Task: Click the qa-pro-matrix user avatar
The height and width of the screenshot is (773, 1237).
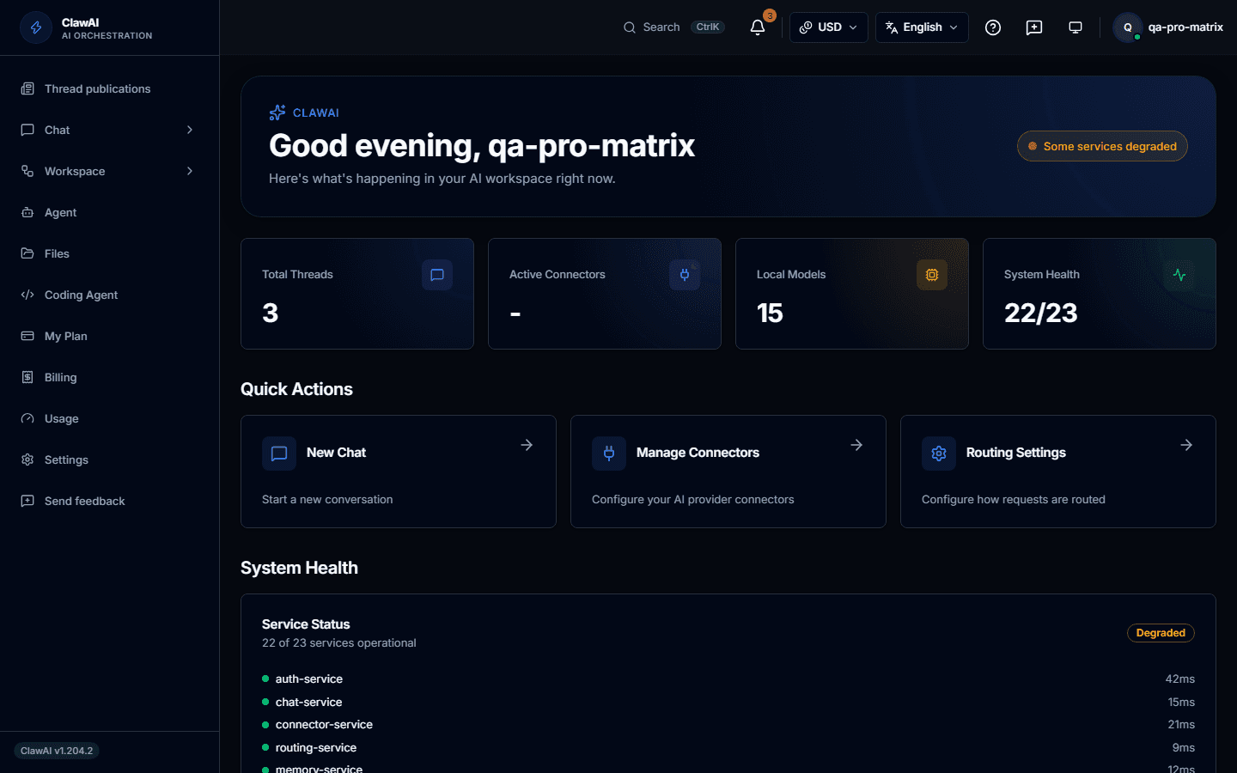Action: click(x=1128, y=27)
